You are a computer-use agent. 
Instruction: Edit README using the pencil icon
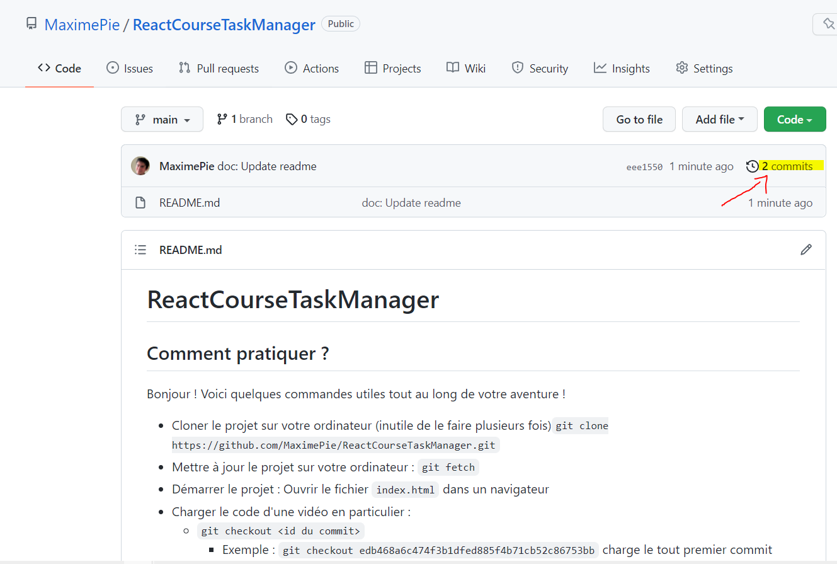coord(806,250)
